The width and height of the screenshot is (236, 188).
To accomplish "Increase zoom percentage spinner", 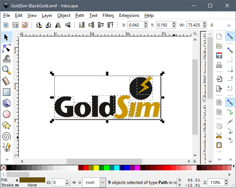I will tap(226, 181).
